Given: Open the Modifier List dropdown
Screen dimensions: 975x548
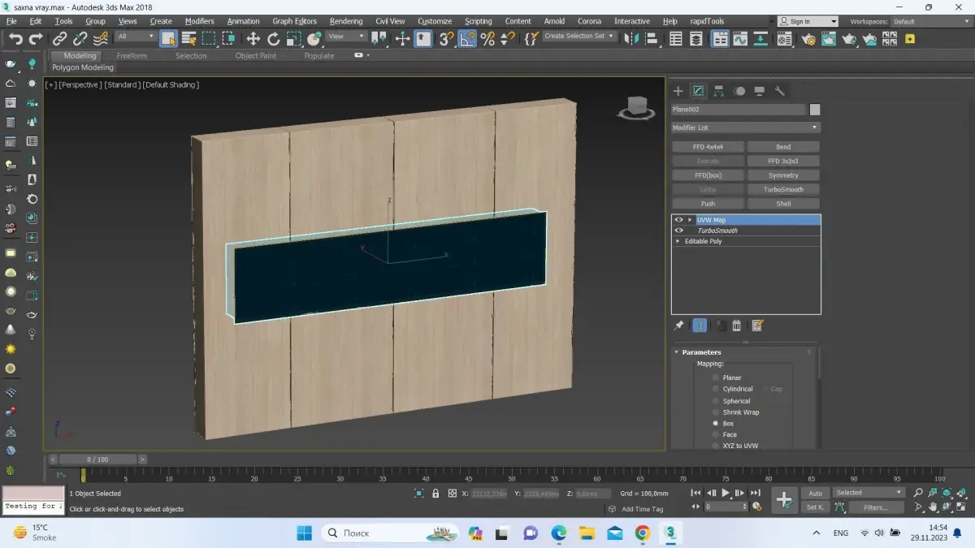Looking at the screenshot, I should tap(745, 127).
